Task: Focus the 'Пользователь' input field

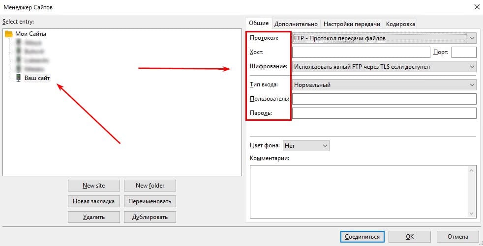Action: [384, 99]
